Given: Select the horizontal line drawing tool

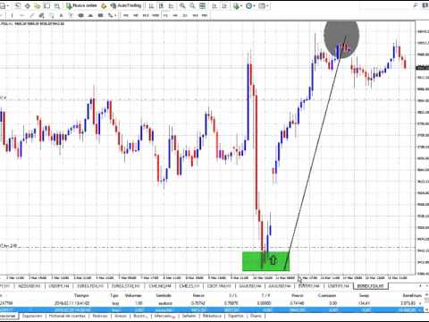Looking at the screenshot, I should click(x=21, y=15).
